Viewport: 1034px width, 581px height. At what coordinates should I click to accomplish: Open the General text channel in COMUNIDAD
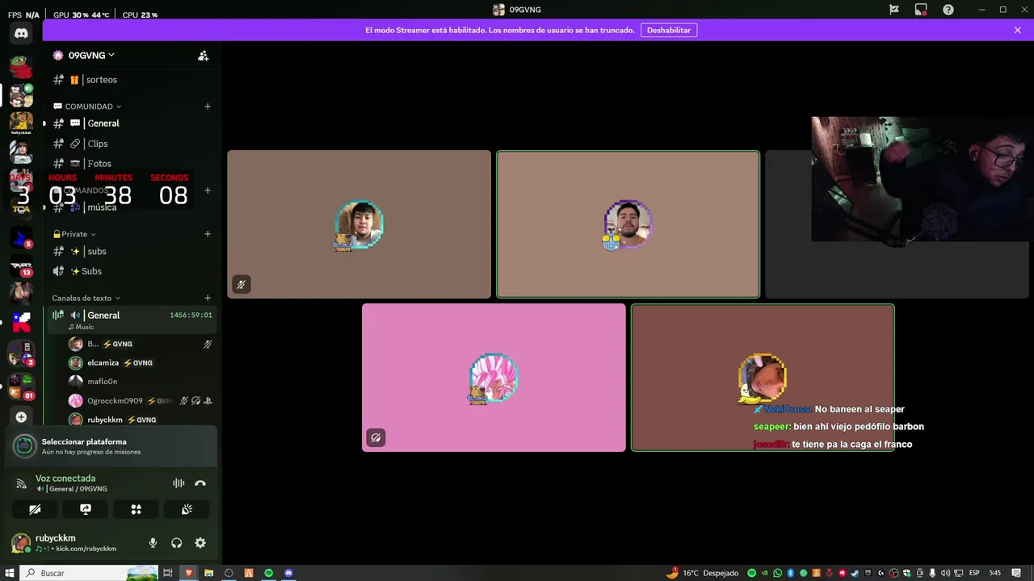click(x=132, y=123)
